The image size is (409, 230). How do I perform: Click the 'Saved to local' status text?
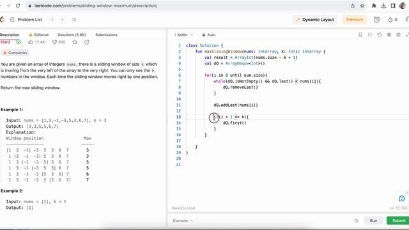tap(183, 208)
